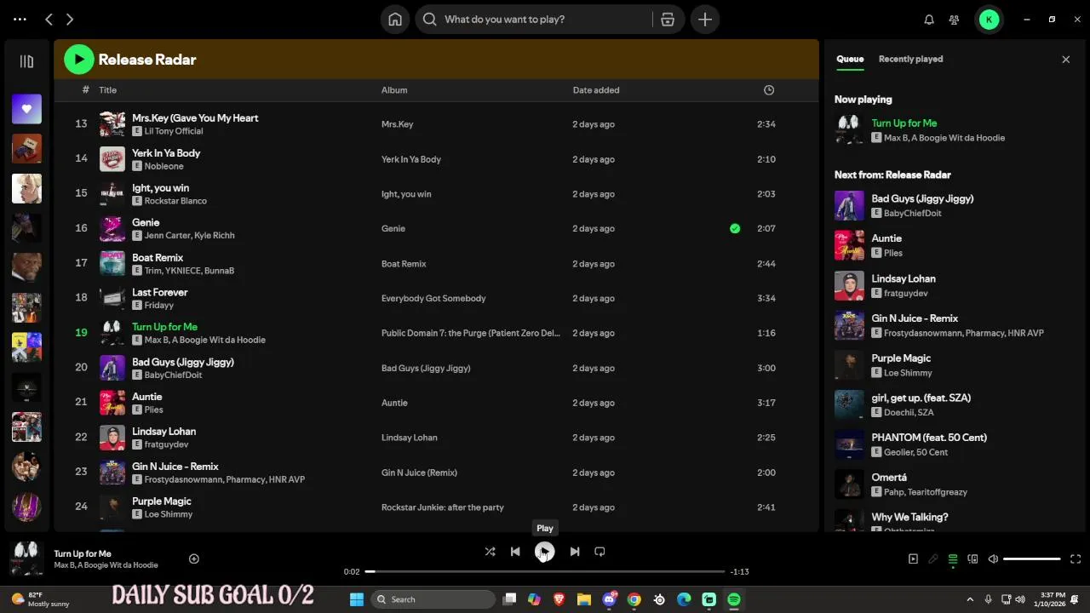Add Turn Up for Me to Liked Songs
1090x613 pixels.
point(194,559)
